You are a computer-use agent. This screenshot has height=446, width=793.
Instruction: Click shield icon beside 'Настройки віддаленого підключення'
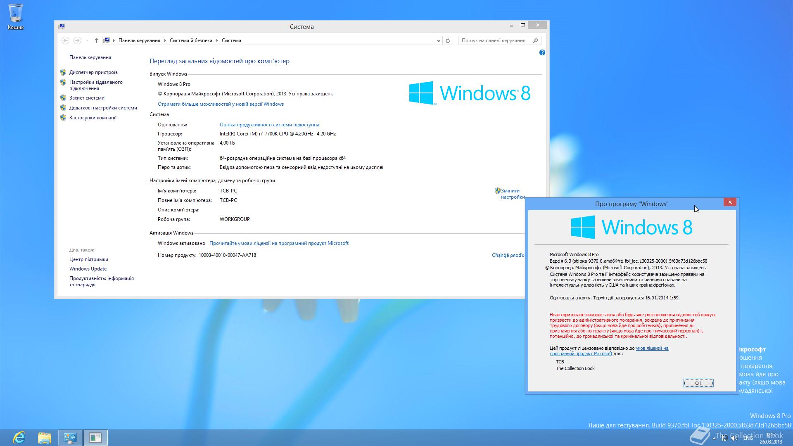click(x=63, y=82)
